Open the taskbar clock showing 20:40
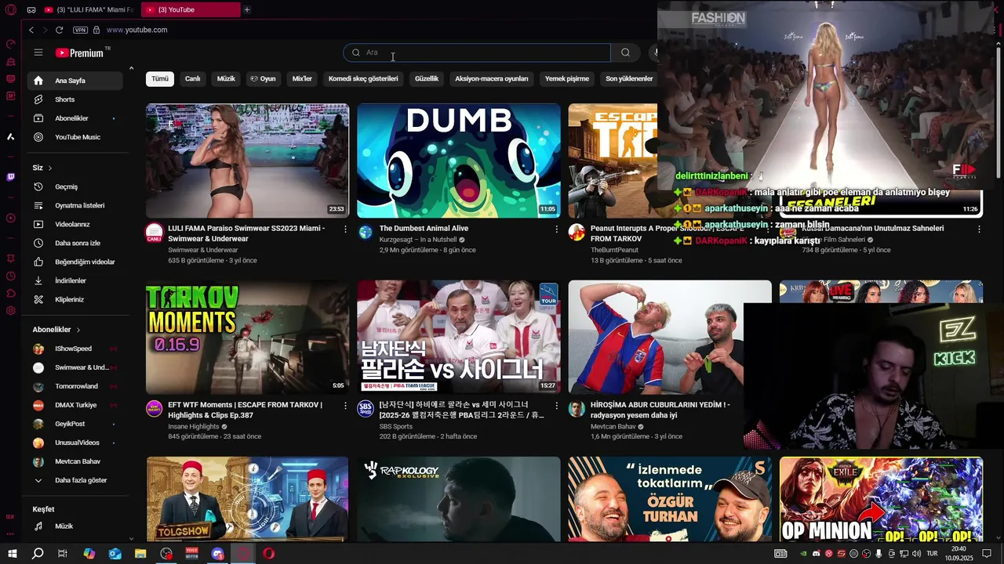 click(958, 553)
